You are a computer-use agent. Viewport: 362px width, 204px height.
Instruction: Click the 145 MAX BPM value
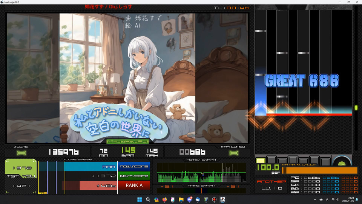click(x=152, y=151)
